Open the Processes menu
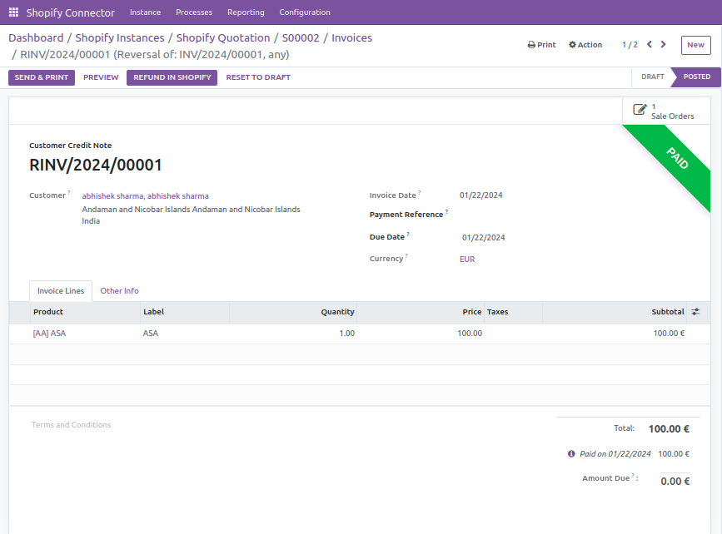Screen dimensions: 722x534 (194, 12)
